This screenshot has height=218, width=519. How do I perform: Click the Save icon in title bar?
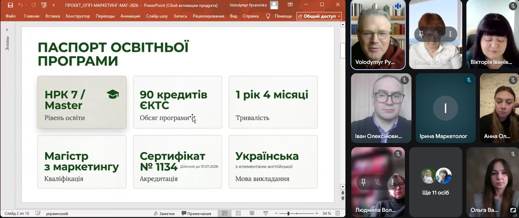pyautogui.click(x=10, y=5)
